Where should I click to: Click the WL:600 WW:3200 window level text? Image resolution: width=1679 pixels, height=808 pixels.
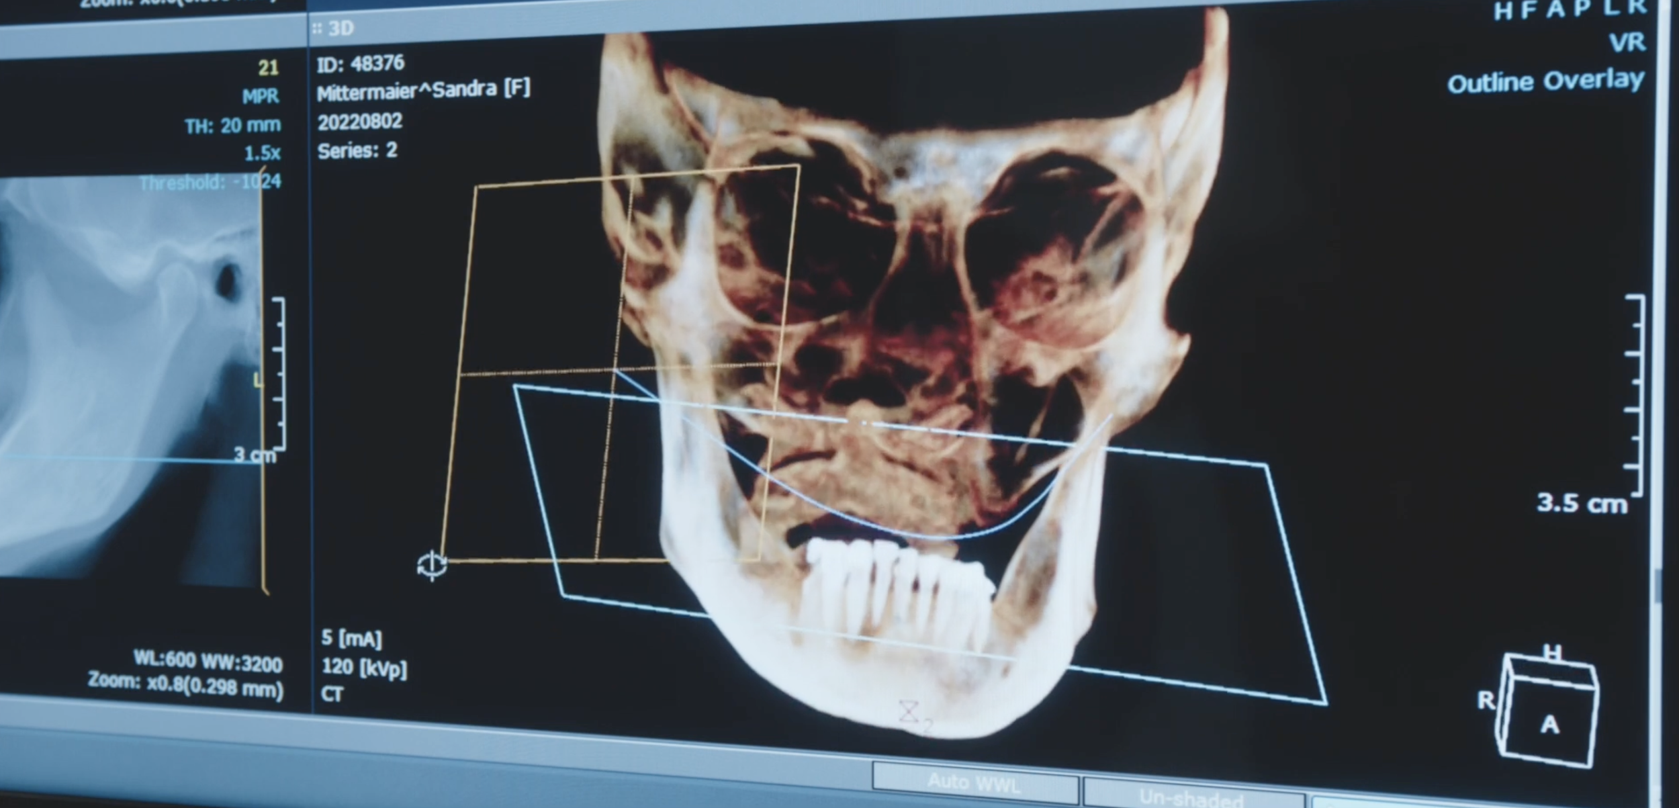tap(208, 661)
